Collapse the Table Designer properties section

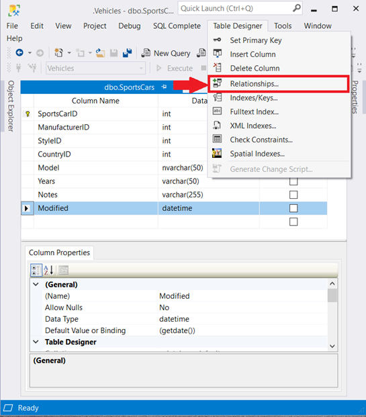pos(36,342)
